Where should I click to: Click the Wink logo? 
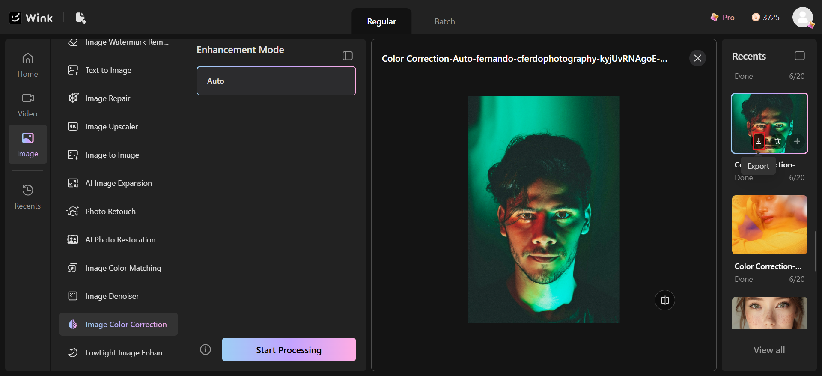point(31,18)
